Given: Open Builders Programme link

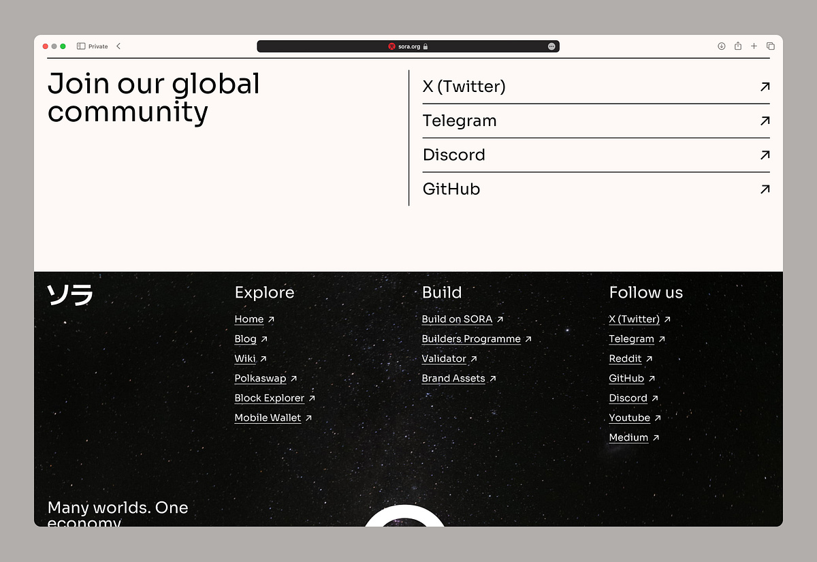Looking at the screenshot, I should point(471,339).
